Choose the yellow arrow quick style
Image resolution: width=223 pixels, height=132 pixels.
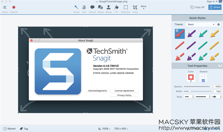(x=215, y=34)
